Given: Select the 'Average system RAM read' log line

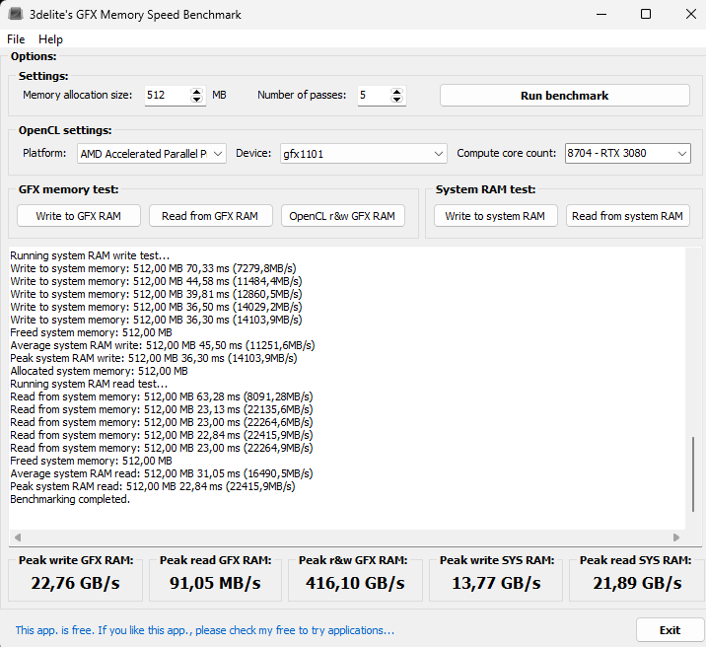Looking at the screenshot, I should point(162,473).
